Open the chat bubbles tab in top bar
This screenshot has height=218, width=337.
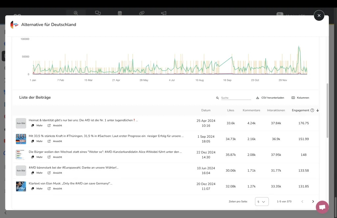(x=98, y=13)
